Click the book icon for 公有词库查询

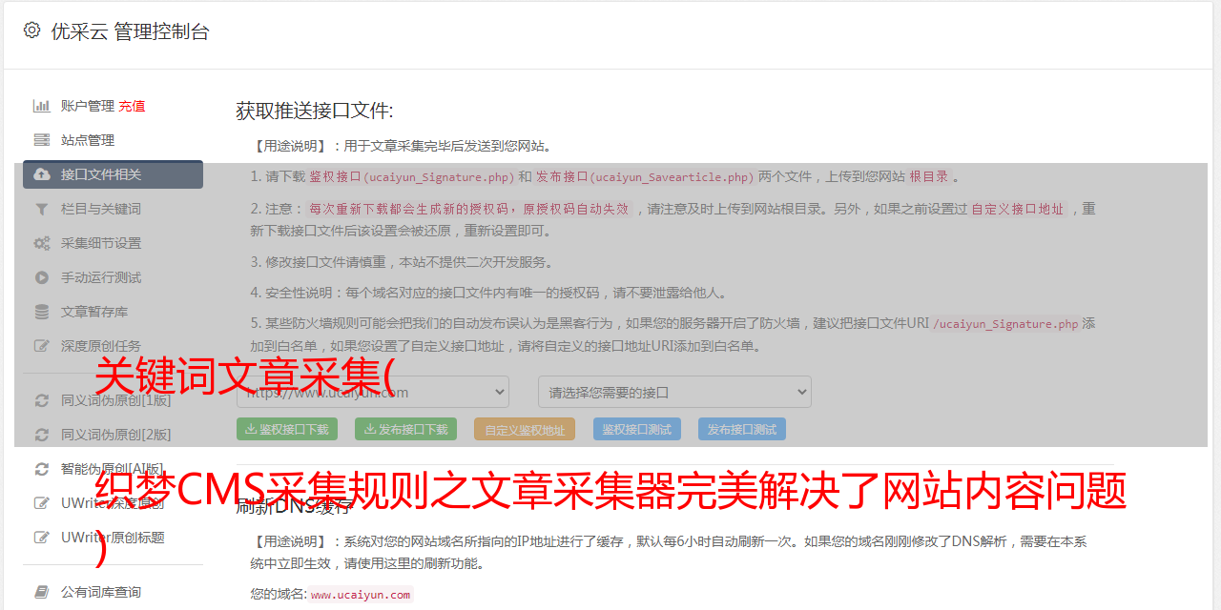point(42,592)
